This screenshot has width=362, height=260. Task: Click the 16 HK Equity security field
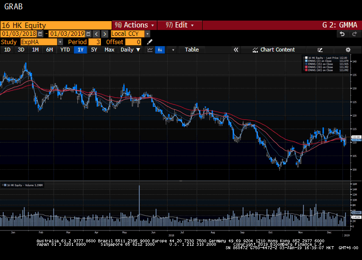point(56,26)
